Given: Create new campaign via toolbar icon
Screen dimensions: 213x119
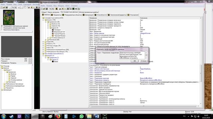Looking at the screenshot, I should click(41, 9).
